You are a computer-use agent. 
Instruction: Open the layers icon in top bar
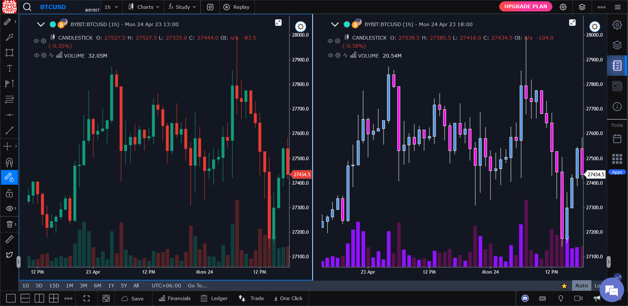coord(582,7)
